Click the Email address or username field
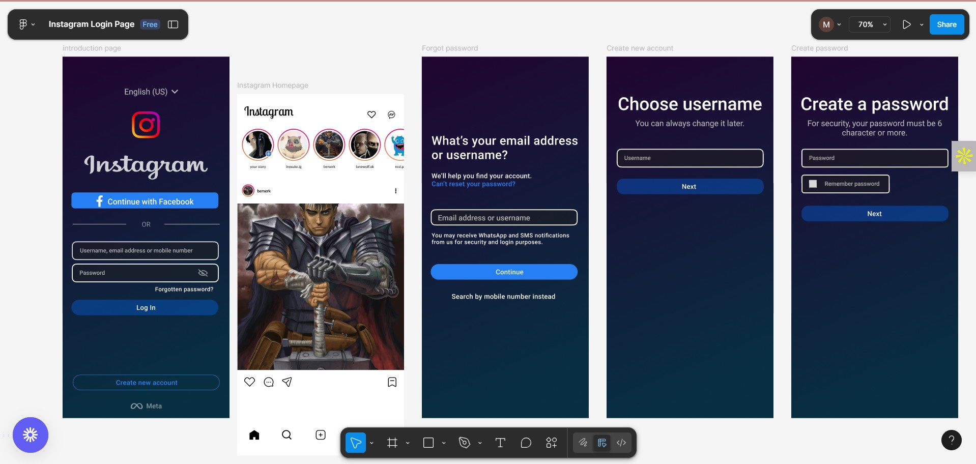Image resolution: width=976 pixels, height=464 pixels. coord(504,218)
